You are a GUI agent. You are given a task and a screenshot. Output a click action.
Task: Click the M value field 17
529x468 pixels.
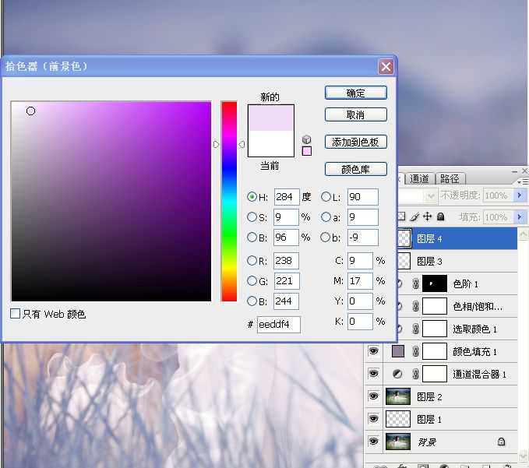coord(360,281)
